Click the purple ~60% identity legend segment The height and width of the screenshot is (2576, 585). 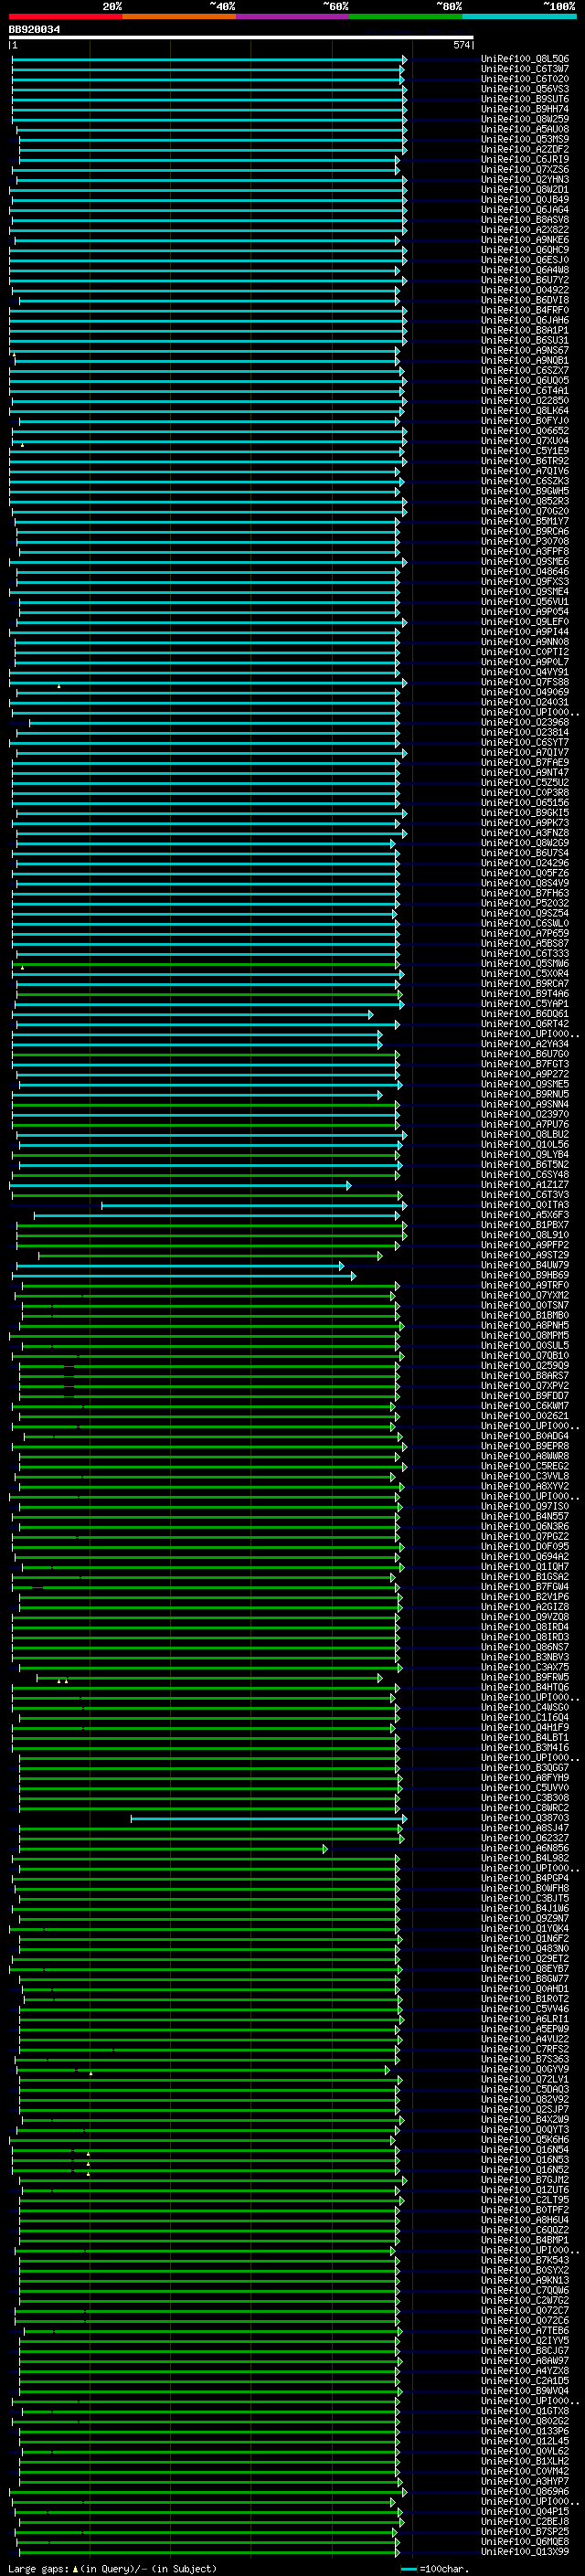[x=293, y=16]
